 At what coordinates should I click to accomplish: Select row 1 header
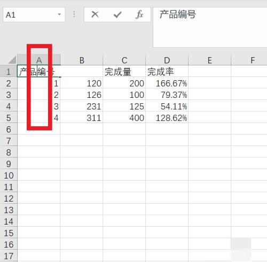(x=9, y=71)
